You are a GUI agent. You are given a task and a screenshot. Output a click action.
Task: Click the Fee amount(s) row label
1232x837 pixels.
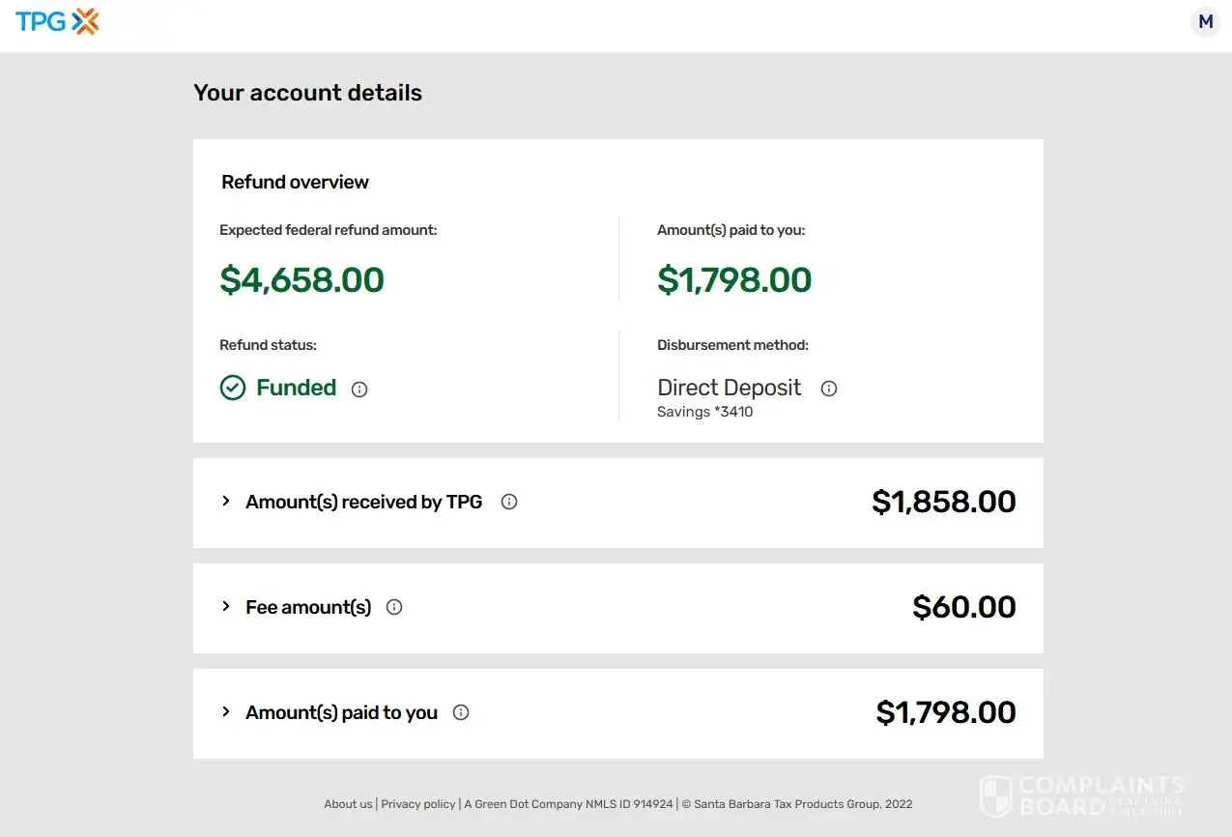click(308, 607)
